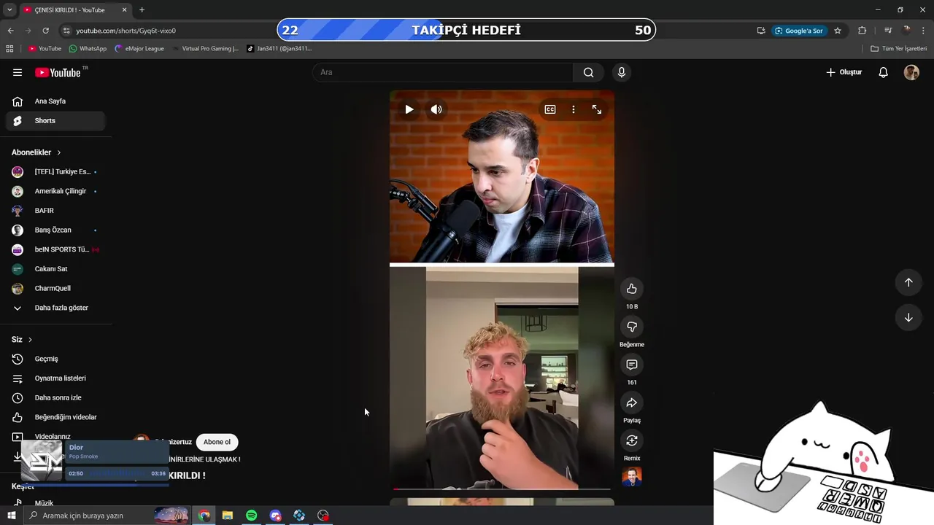Go to next Short with down arrow

908,317
